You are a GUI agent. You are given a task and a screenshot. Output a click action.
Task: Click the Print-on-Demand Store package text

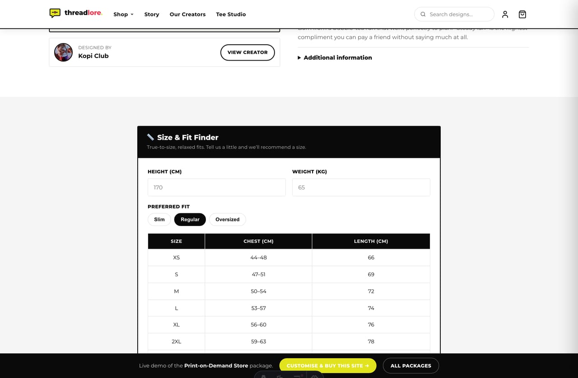[x=228, y=366]
